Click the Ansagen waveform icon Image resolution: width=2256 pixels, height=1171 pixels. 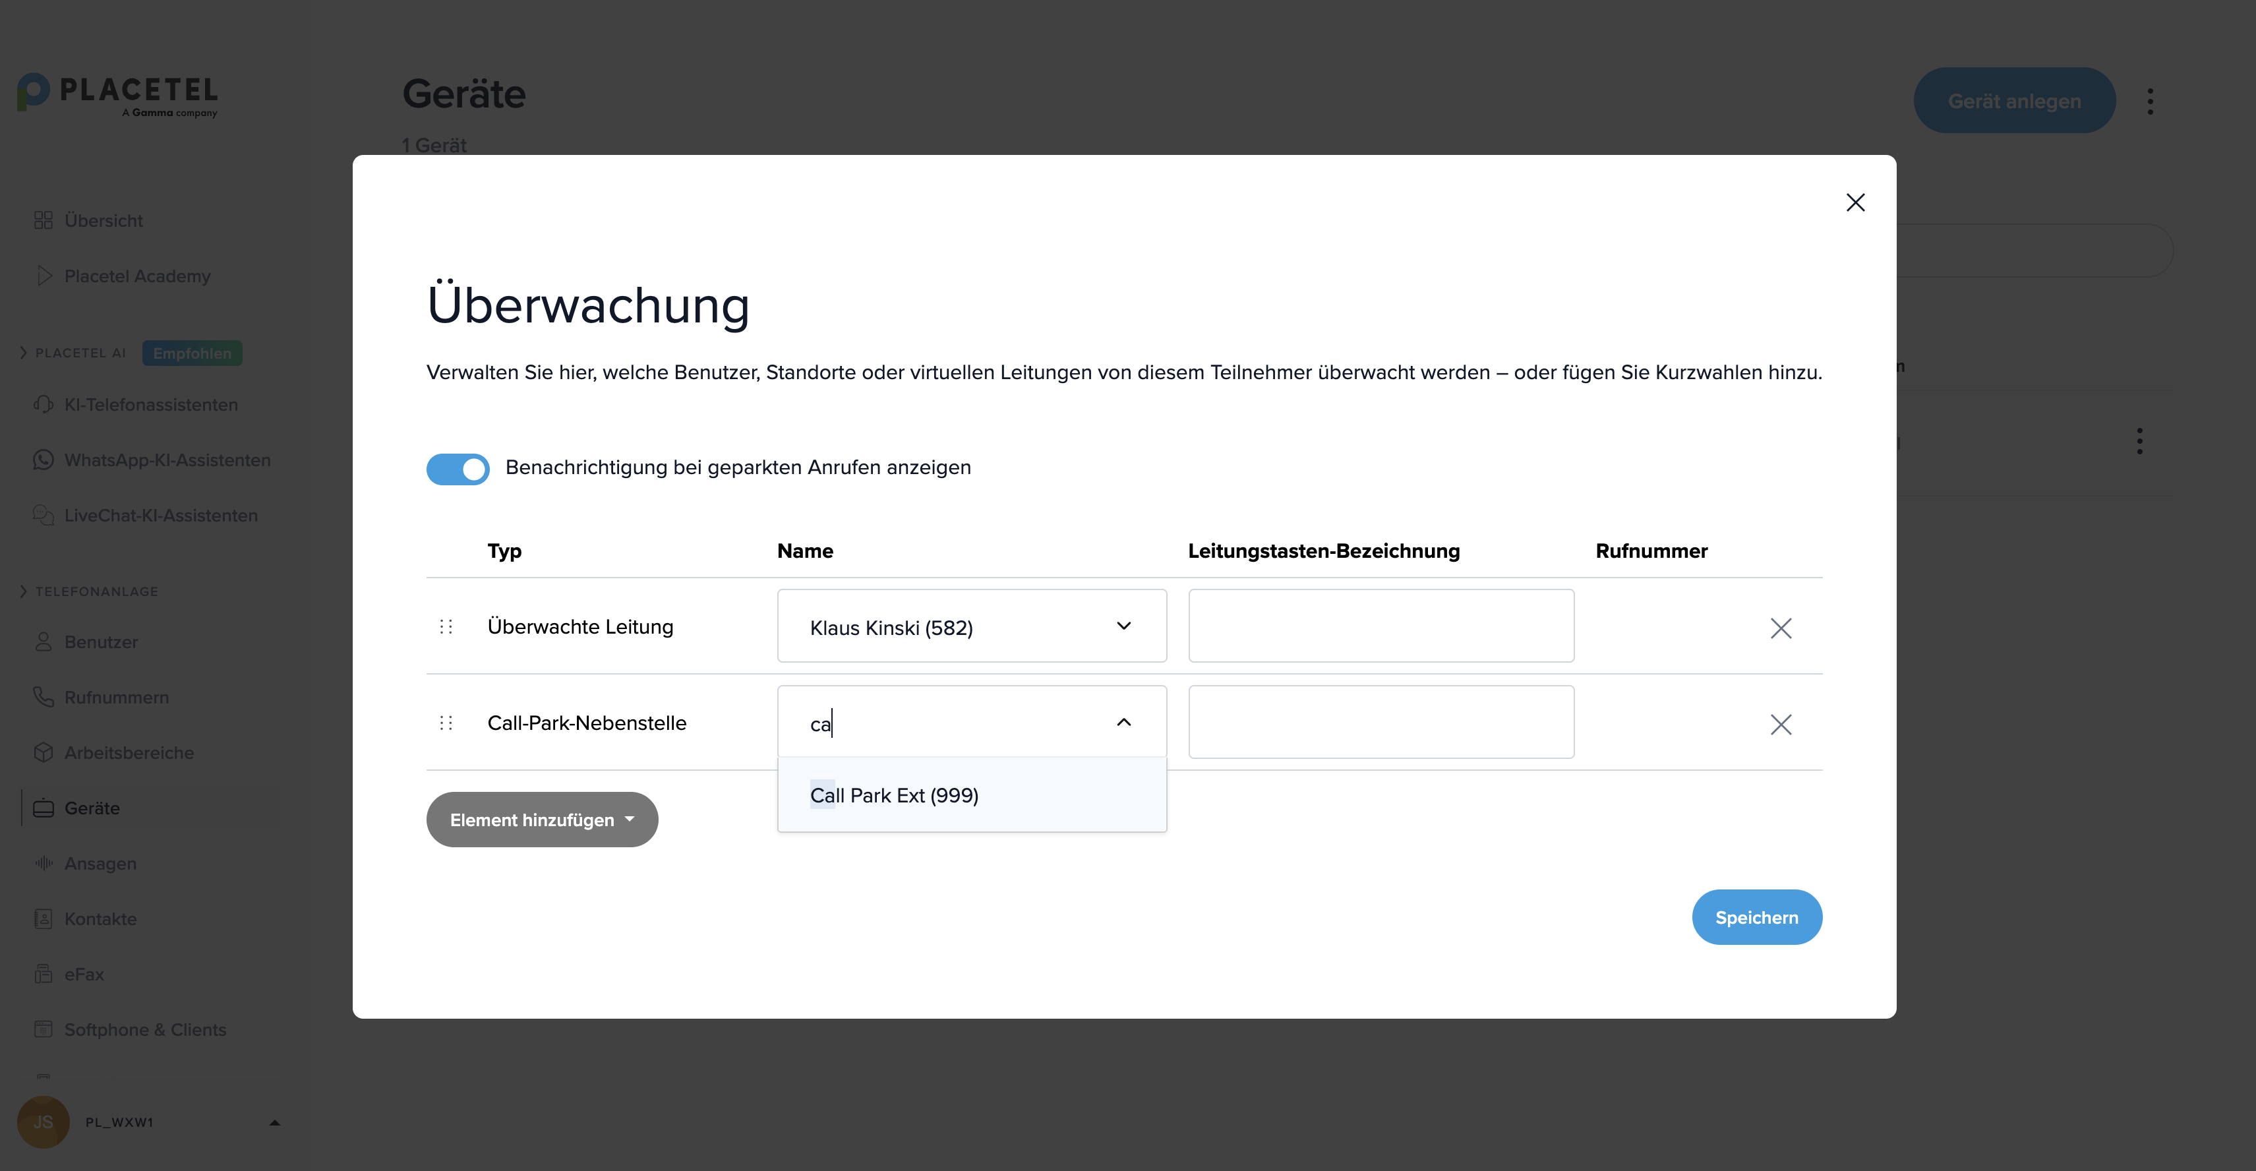pyautogui.click(x=43, y=862)
